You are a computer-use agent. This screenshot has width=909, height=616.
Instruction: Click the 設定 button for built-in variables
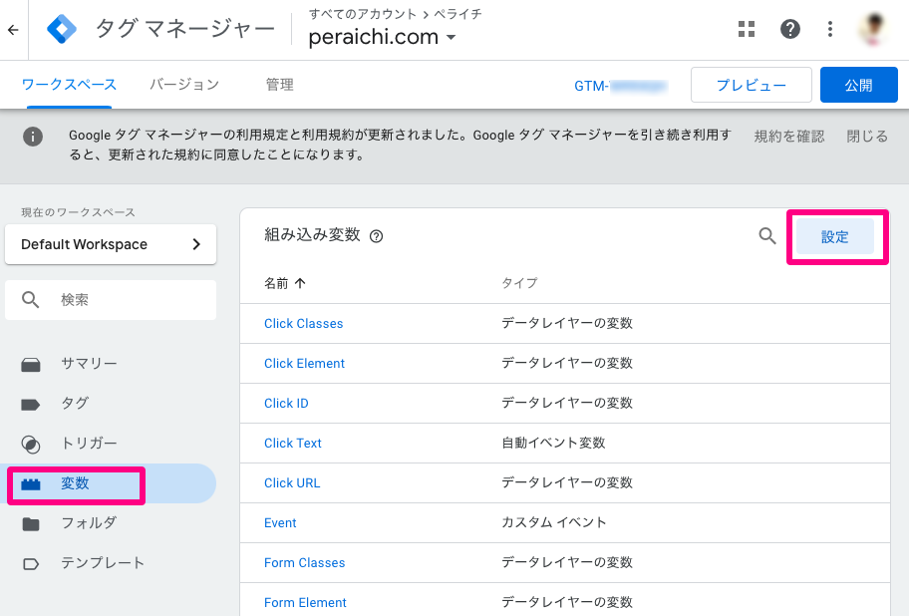coord(835,236)
